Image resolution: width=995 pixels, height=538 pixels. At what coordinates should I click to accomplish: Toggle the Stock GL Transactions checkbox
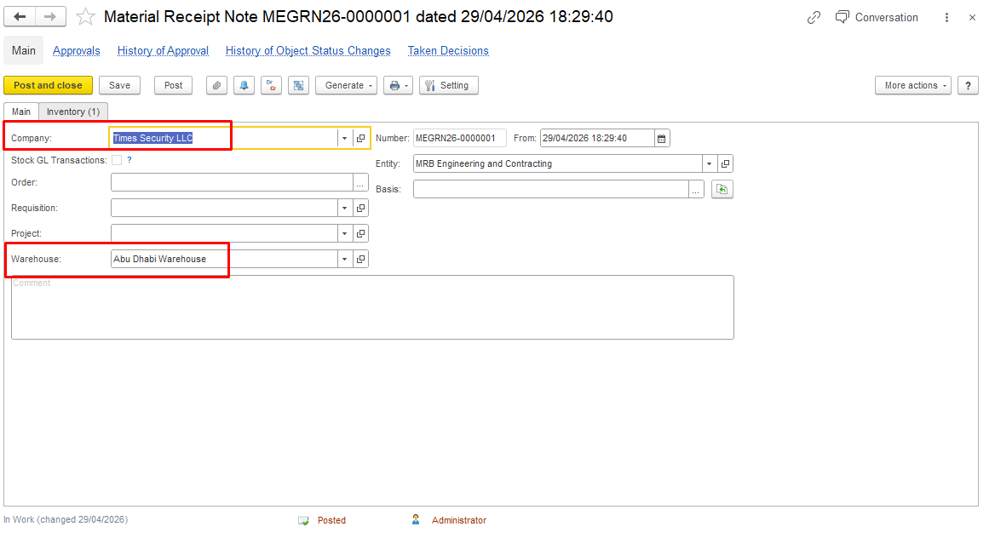117,161
